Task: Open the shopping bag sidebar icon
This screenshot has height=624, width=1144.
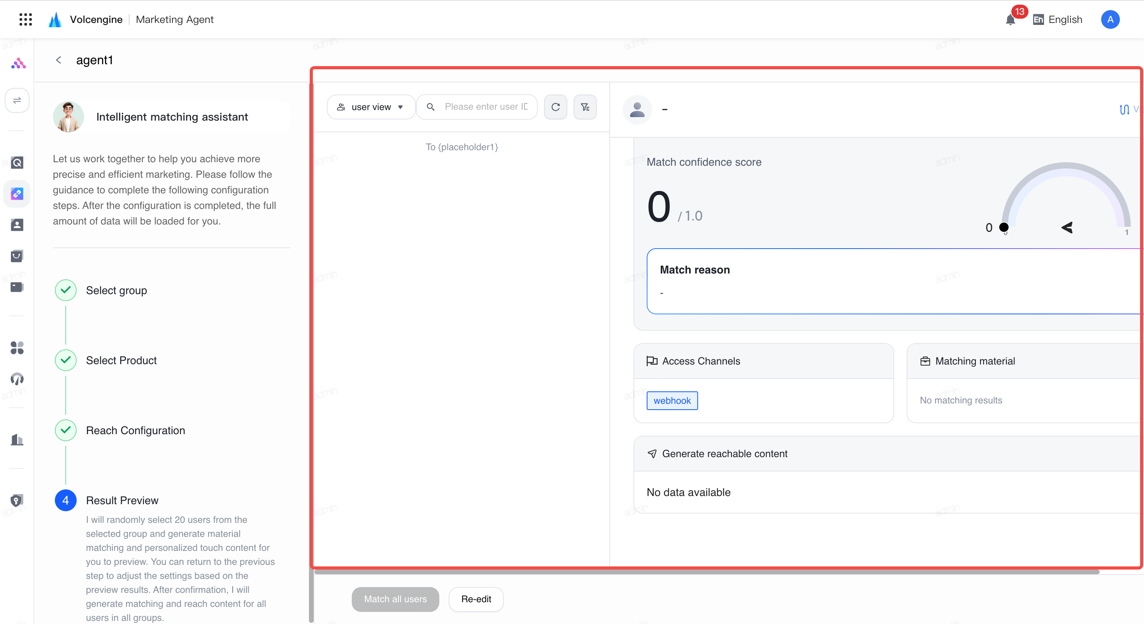Action: (17, 256)
